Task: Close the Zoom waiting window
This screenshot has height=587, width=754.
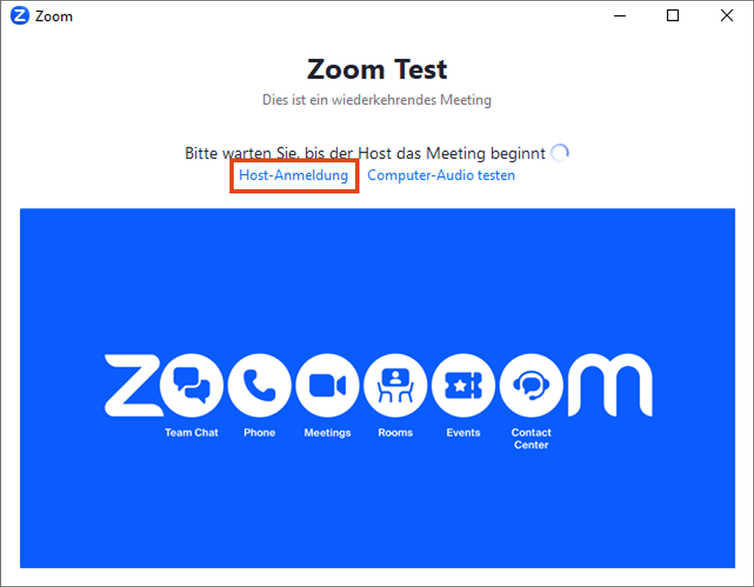Action: [726, 16]
